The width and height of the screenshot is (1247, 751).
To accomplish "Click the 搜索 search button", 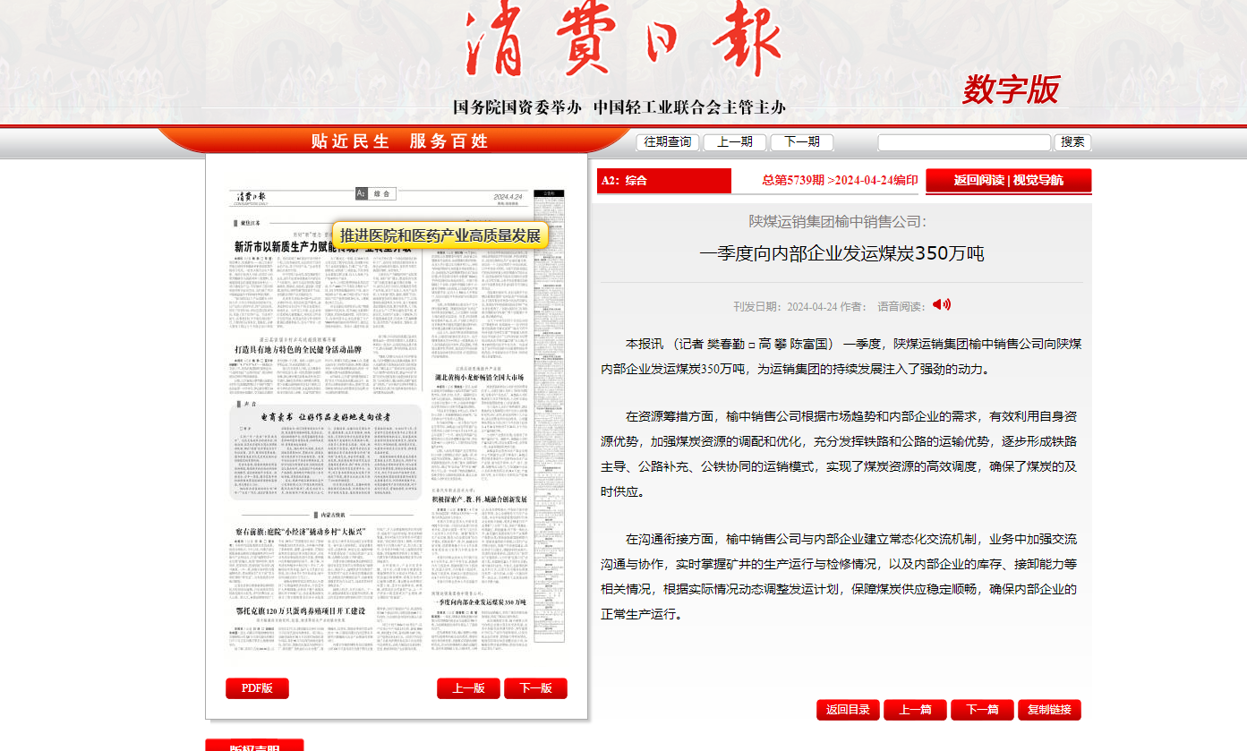I will [x=1073, y=142].
